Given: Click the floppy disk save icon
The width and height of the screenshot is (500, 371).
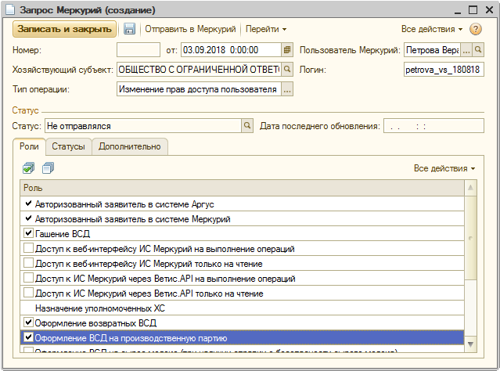Looking at the screenshot, I should tap(129, 29).
